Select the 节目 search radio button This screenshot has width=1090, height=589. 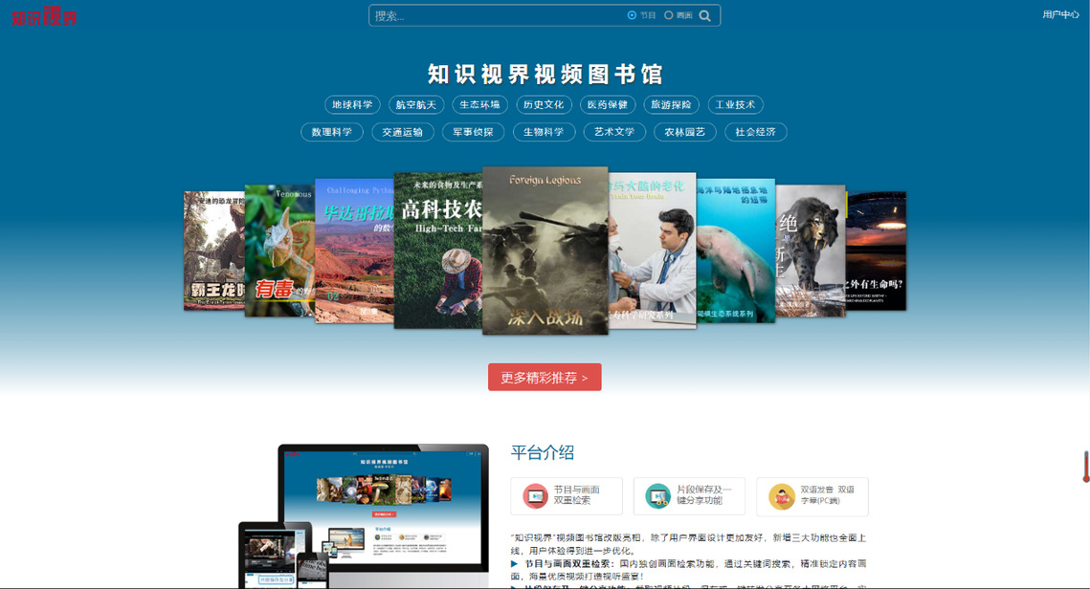(632, 15)
